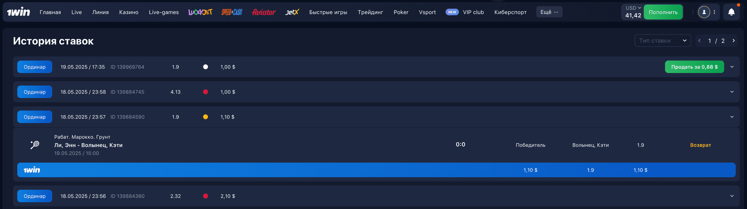Image resolution: width=747 pixels, height=209 pixels.
Task: Open the user profile avatar icon
Action: coord(704,12)
